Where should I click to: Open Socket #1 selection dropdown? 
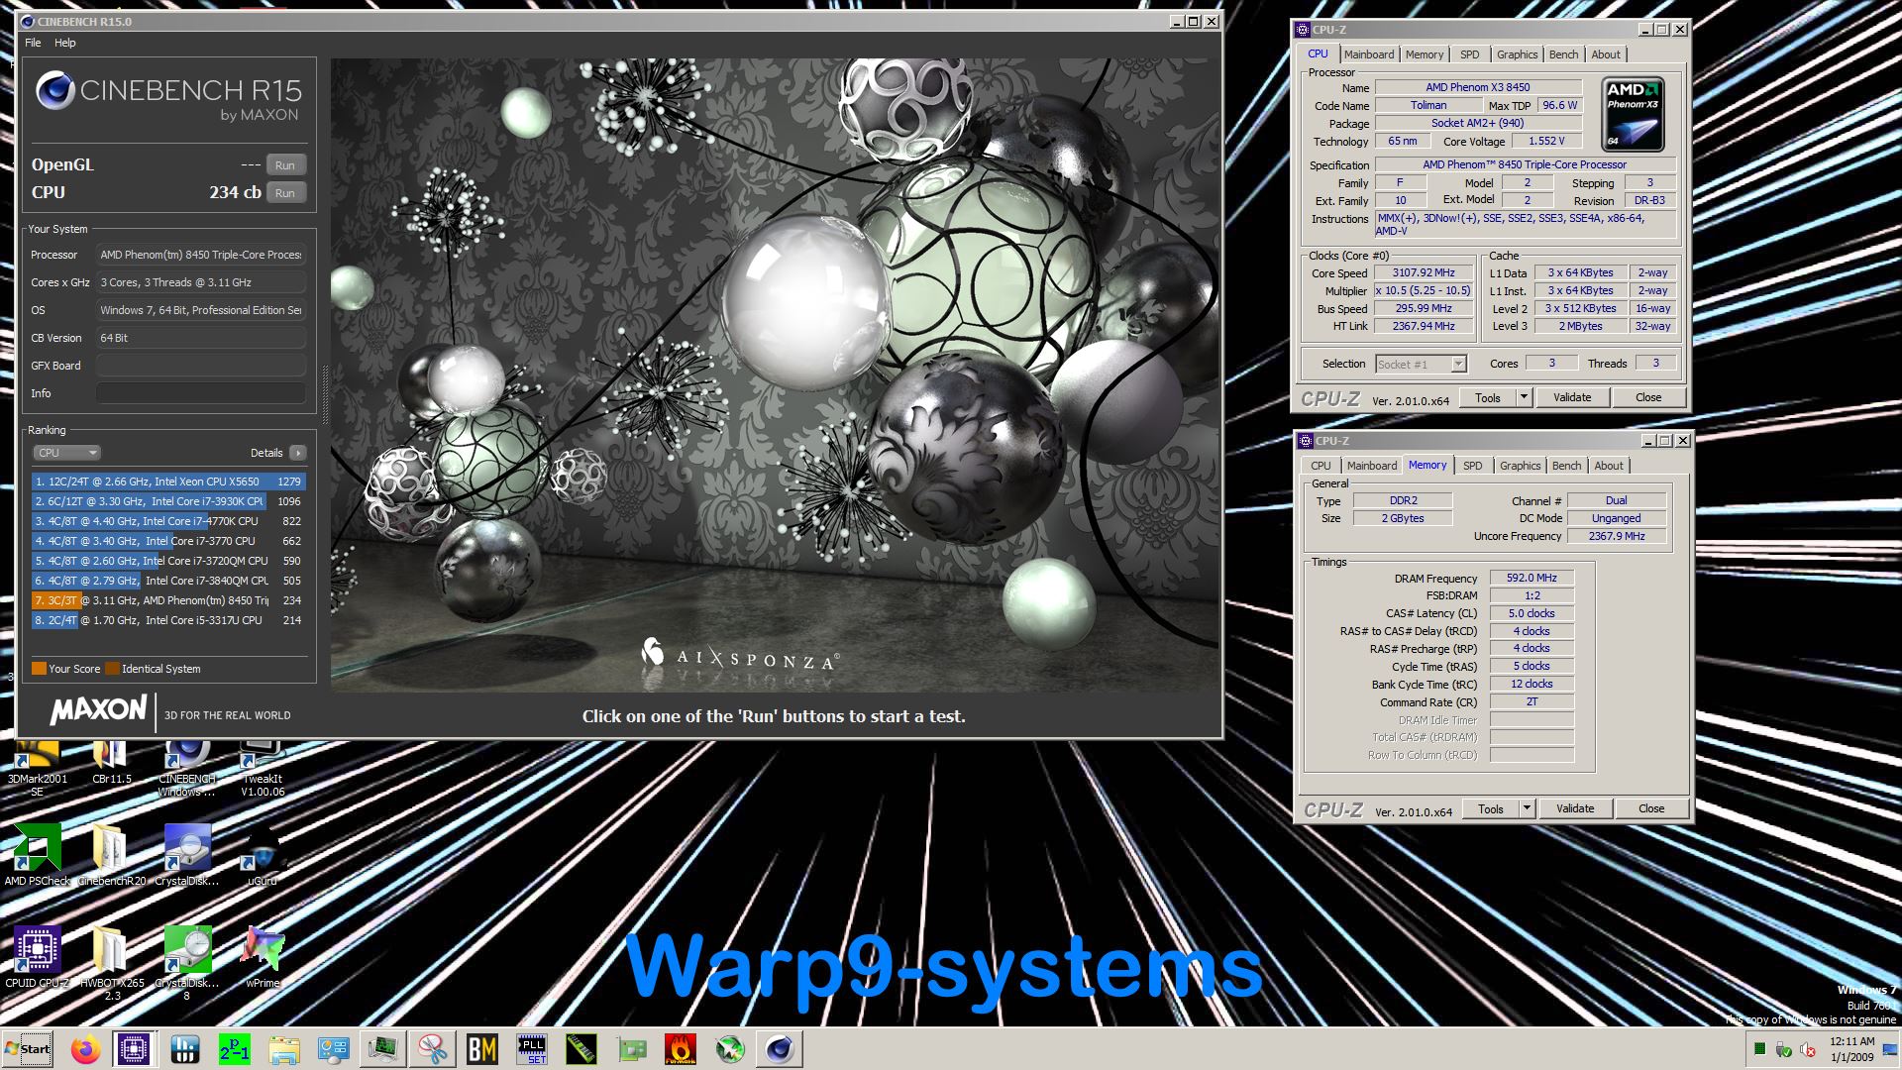[1421, 365]
